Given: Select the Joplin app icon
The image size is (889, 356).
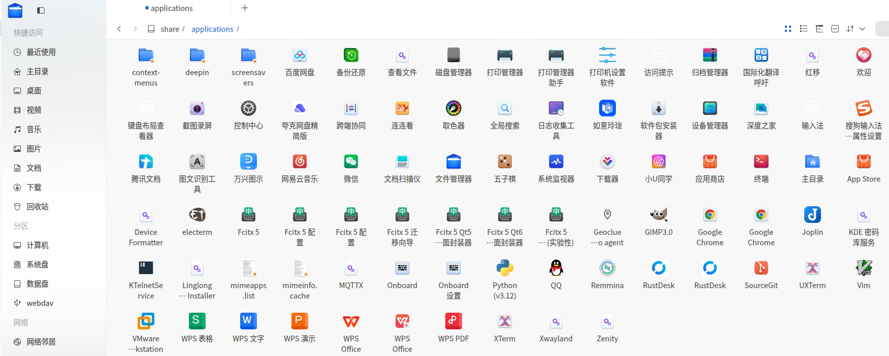Looking at the screenshot, I should tap(813, 215).
